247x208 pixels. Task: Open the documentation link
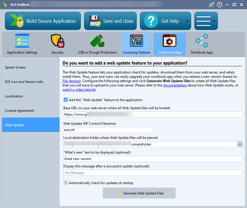click(175, 85)
